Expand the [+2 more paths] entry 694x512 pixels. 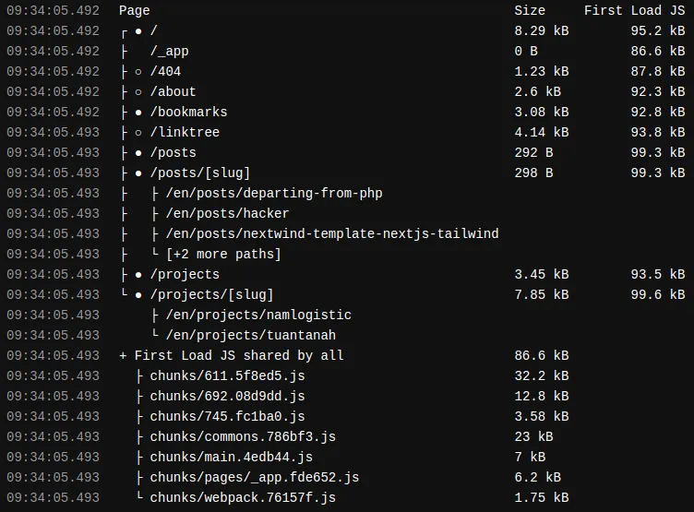tap(223, 254)
